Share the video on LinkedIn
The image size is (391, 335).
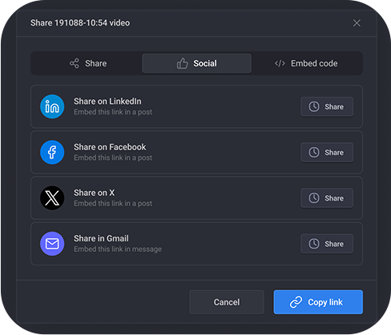pos(327,106)
